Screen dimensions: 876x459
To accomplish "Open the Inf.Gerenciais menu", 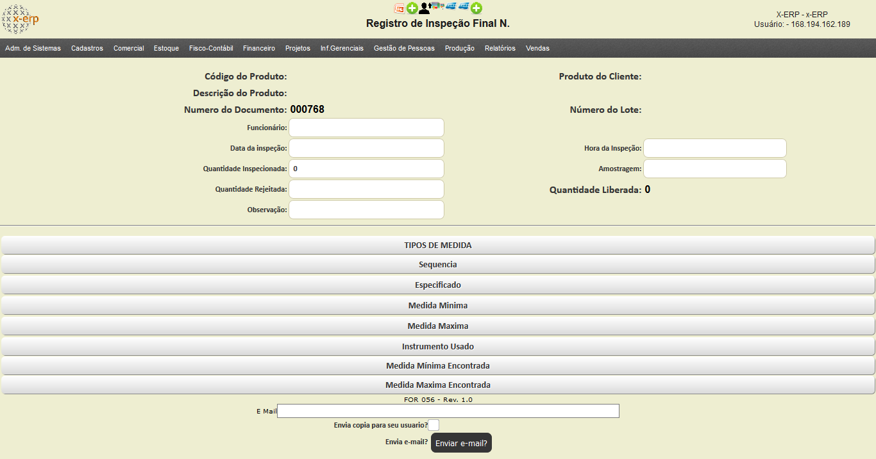I will pos(342,48).
